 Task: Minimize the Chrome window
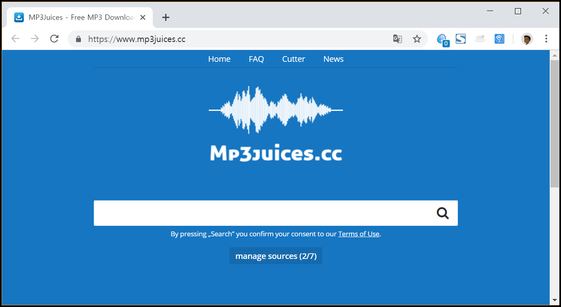coord(490,11)
